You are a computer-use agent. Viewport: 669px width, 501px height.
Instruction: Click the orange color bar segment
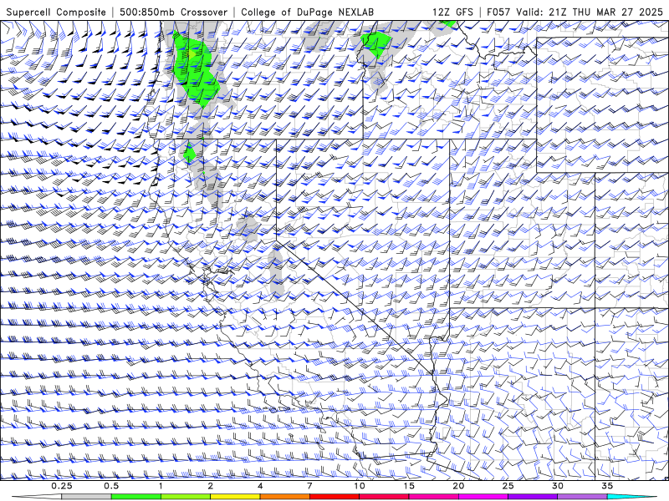(284, 497)
